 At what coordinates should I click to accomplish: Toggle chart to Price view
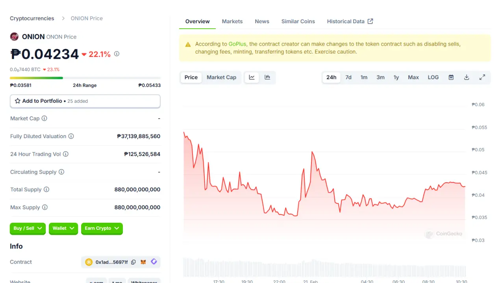point(191,77)
